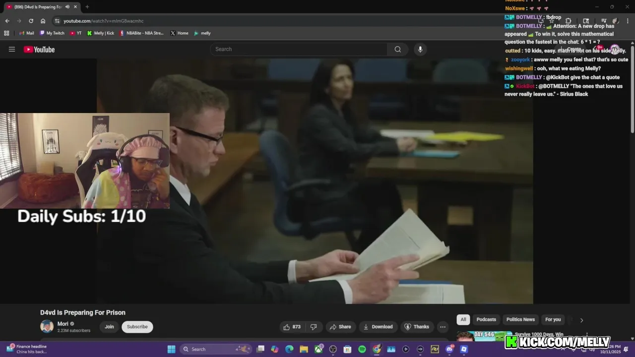Select the Politics News filter chip
Image resolution: width=635 pixels, height=357 pixels.
tap(520, 319)
